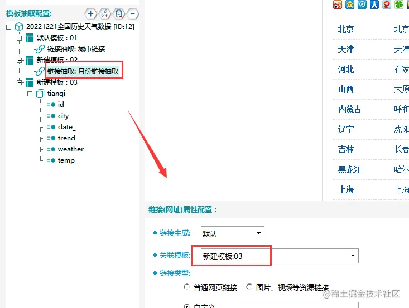Click the Renren share icon
Image resolution: width=409 pixels, height=308 pixels.
coord(374,4)
